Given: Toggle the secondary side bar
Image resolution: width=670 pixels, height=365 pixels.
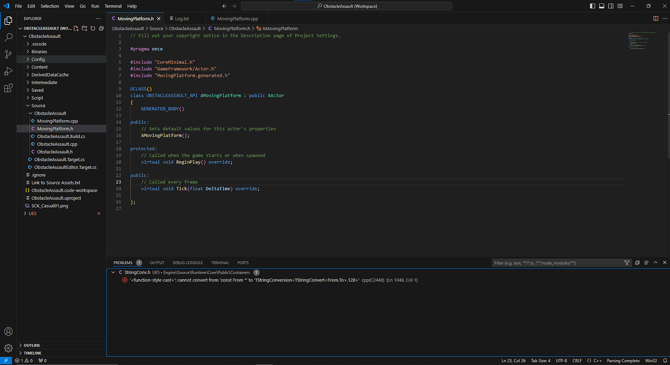Looking at the screenshot, I should click(x=611, y=6).
